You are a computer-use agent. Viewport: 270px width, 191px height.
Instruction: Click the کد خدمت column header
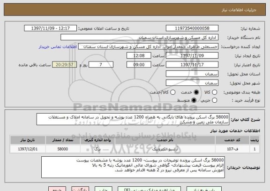232,140
